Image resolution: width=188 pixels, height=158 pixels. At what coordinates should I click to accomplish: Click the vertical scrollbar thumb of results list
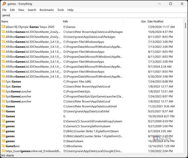coord(186,26)
